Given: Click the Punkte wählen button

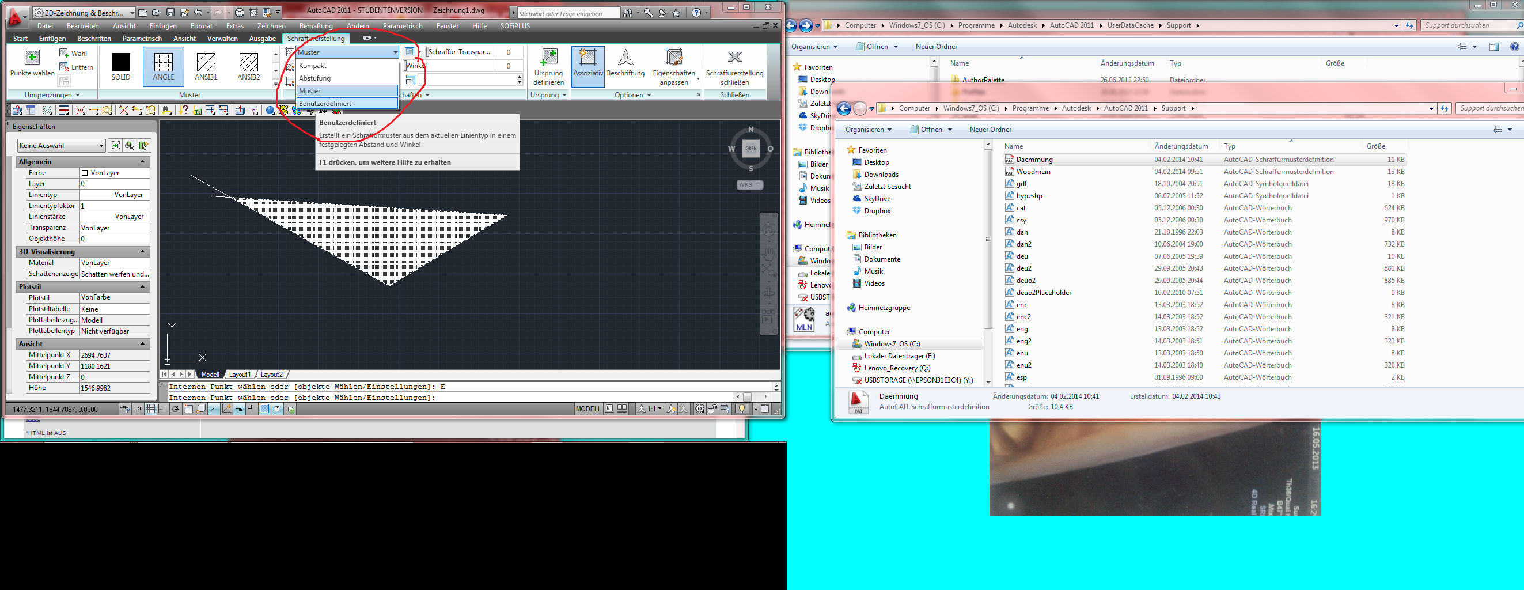Looking at the screenshot, I should coord(32,63).
